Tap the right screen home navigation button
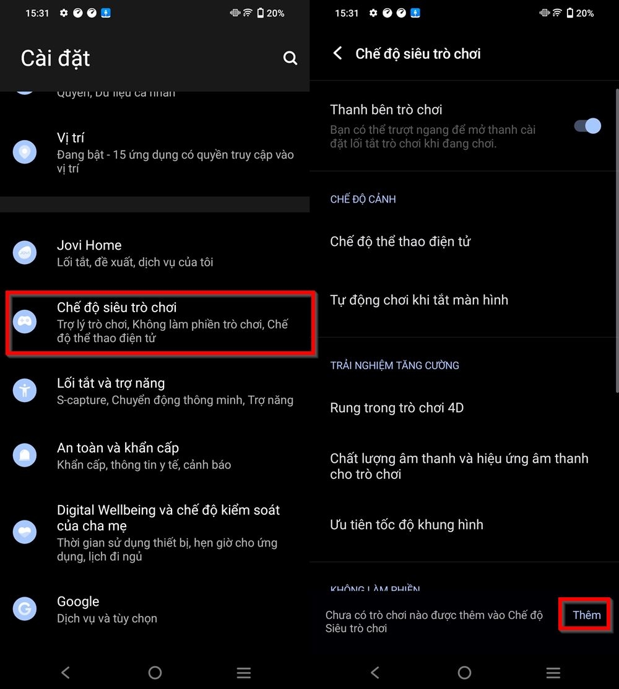This screenshot has height=689, width=619. point(464,672)
